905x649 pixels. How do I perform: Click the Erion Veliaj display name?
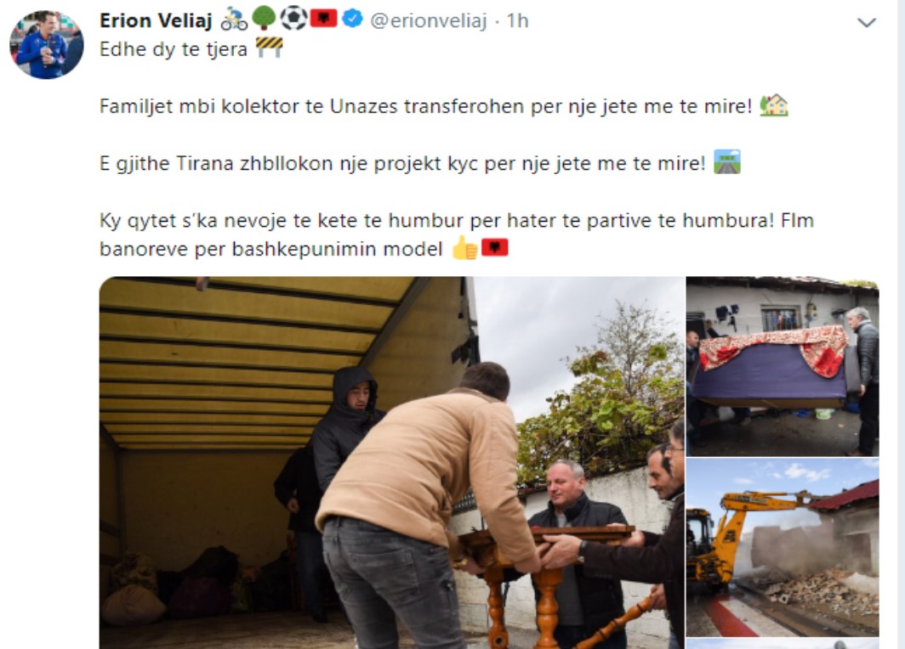pyautogui.click(x=156, y=20)
